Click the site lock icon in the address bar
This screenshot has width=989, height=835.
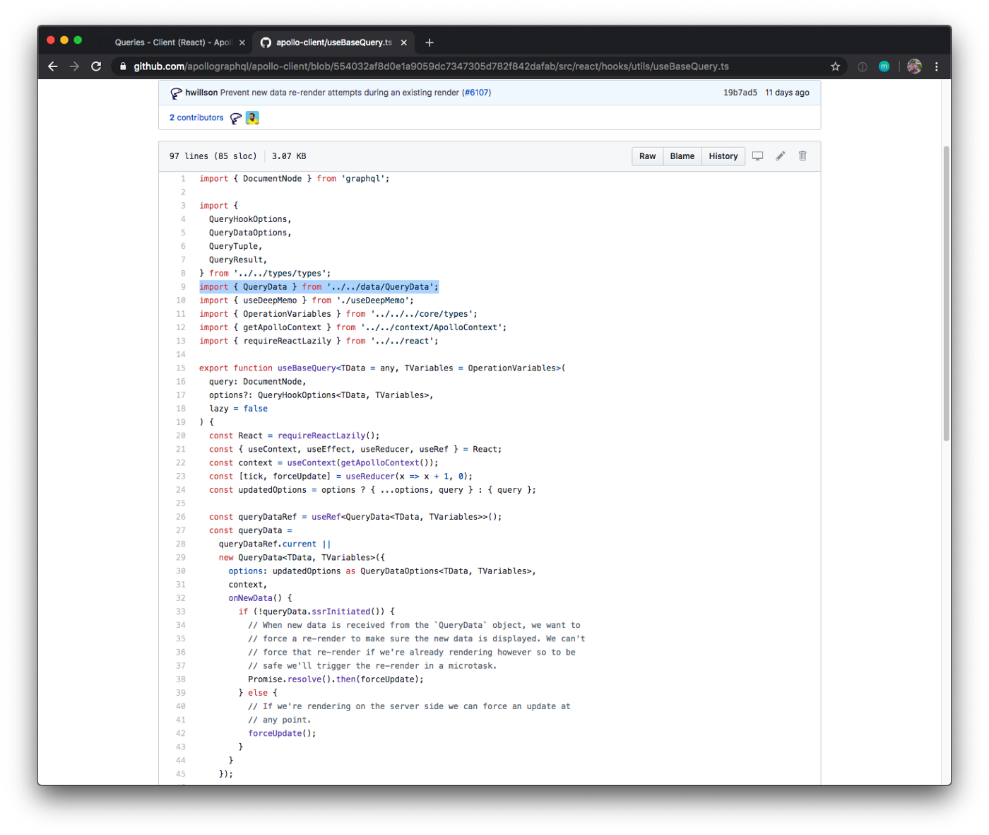click(123, 66)
